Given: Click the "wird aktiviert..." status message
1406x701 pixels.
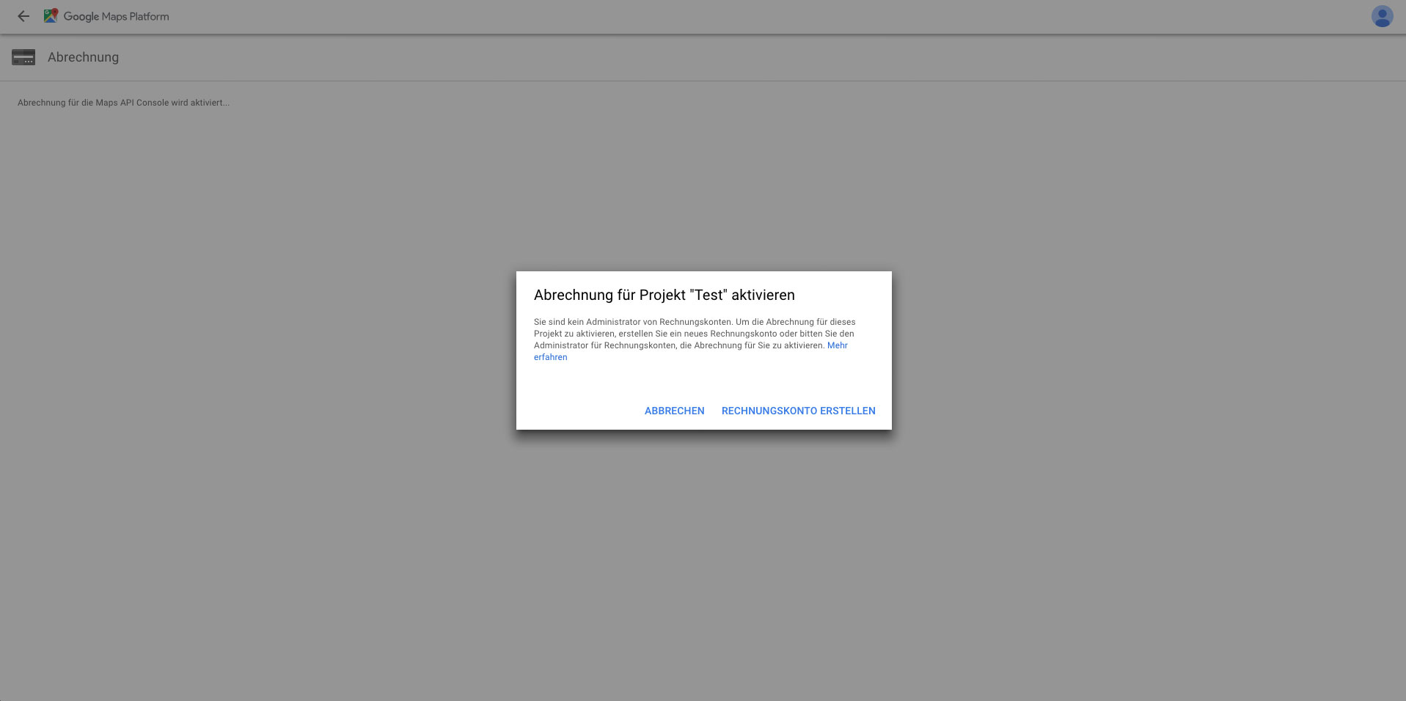Looking at the screenshot, I should pos(200,103).
